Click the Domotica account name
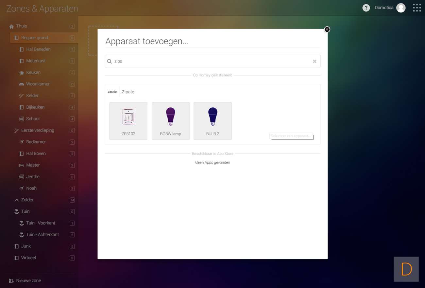Screen dimensions: 425x288 pyautogui.click(x=384, y=8)
